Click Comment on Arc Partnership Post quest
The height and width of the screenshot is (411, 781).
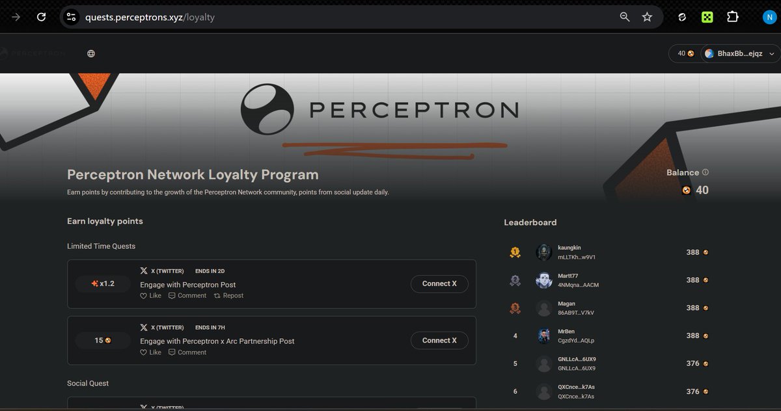[187, 352]
